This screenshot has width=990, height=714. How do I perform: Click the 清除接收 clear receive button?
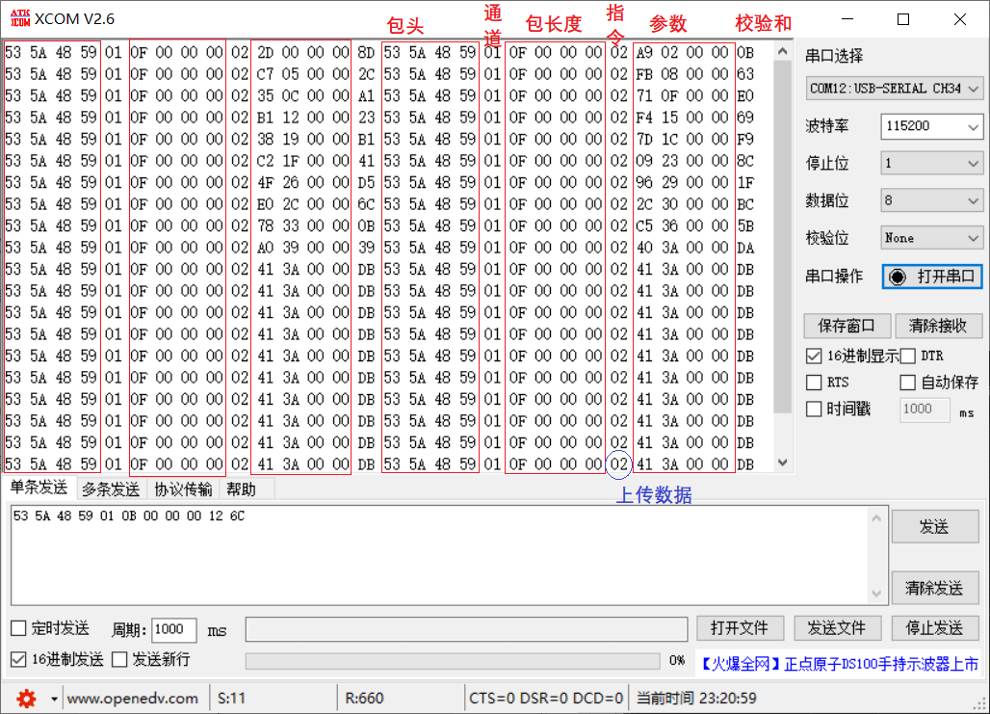point(938,326)
